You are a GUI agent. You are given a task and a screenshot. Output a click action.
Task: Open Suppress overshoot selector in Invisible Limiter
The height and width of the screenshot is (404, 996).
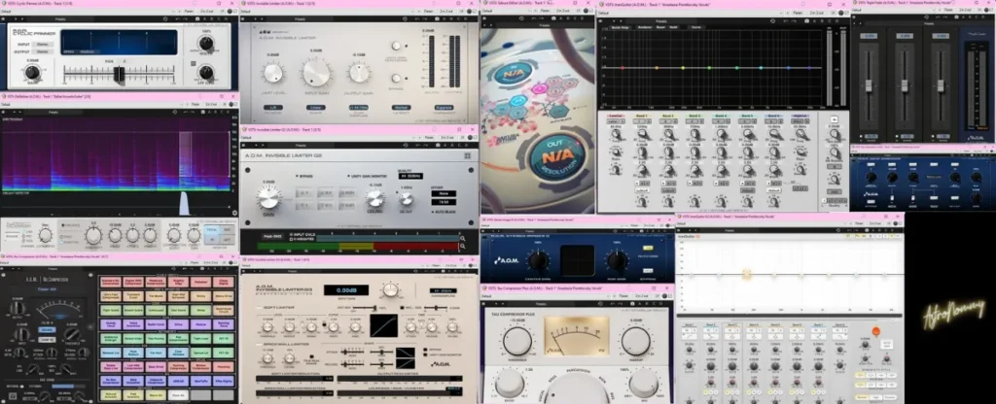click(x=444, y=107)
